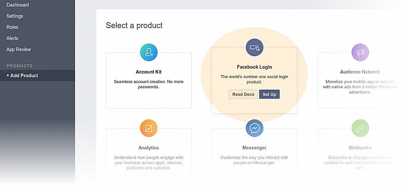
Task: Open Dashboard in the sidebar
Action: tap(18, 5)
